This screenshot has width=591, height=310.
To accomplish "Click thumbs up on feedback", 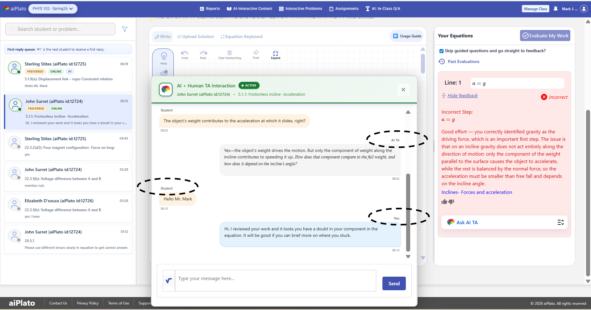I will [444, 202].
